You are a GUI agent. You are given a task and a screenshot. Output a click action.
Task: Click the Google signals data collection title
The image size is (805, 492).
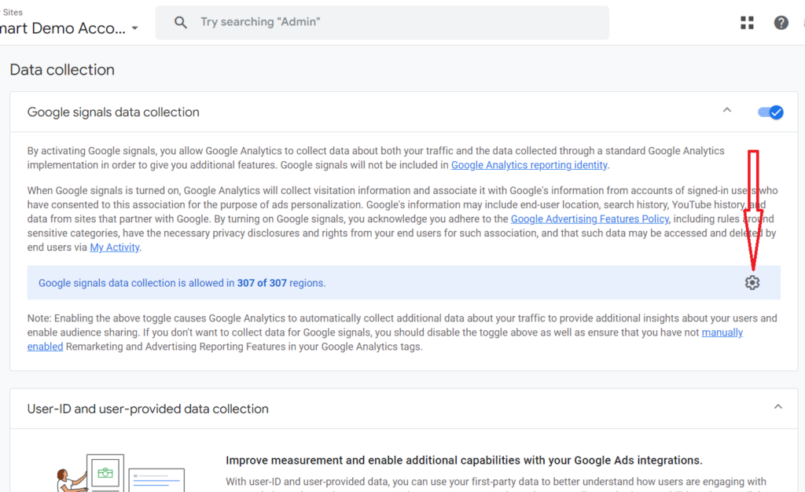point(113,112)
